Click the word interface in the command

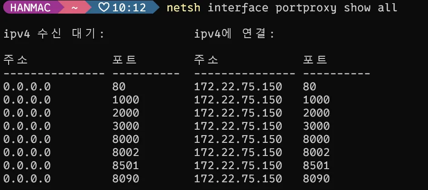238,8
